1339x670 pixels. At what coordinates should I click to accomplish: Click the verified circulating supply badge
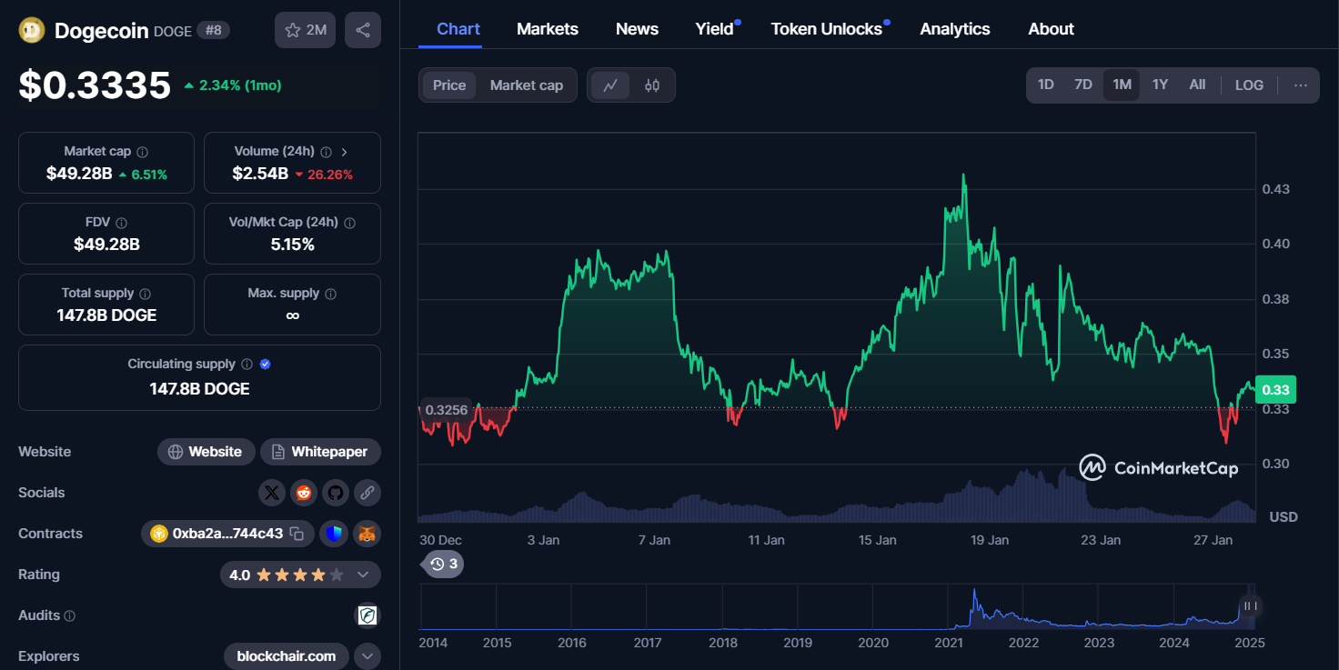tap(266, 365)
